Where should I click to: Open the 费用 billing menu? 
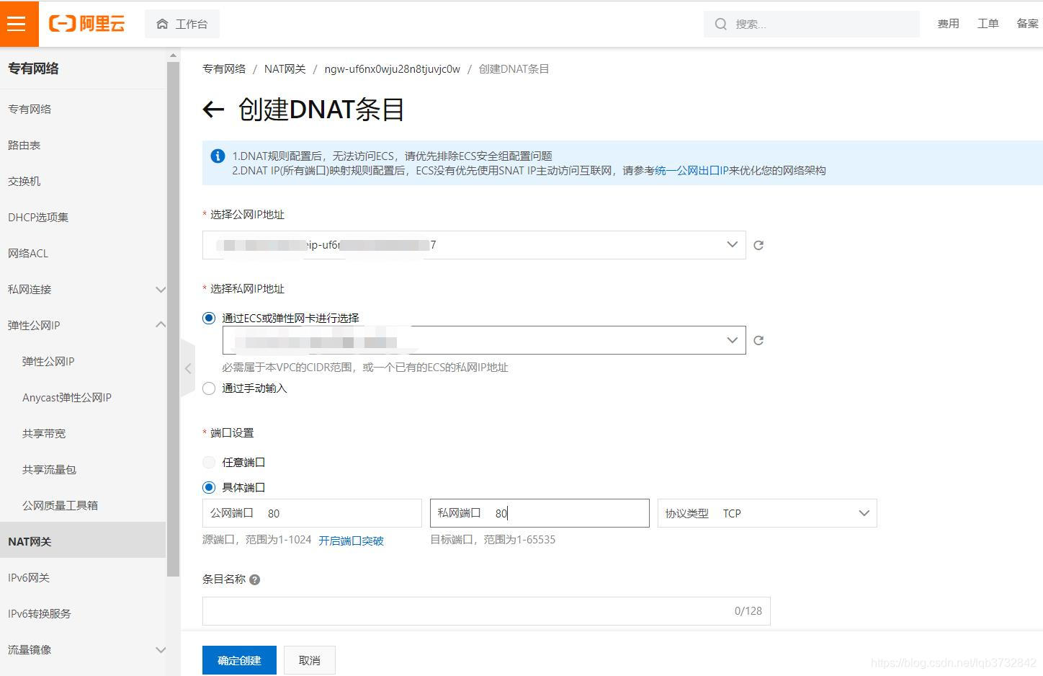(x=948, y=24)
